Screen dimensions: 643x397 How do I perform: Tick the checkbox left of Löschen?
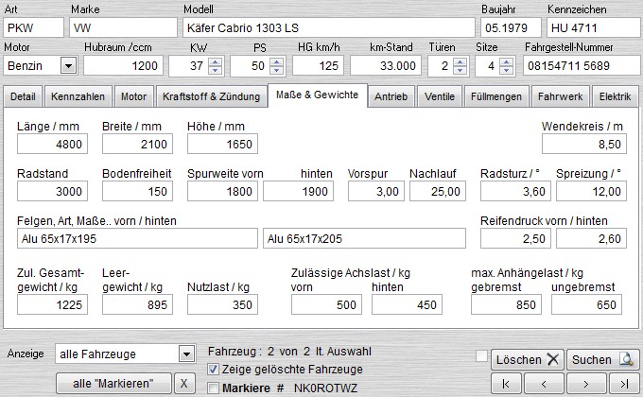tap(482, 356)
